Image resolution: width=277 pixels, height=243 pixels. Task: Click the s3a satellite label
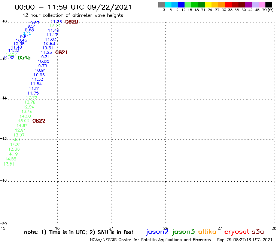[x=258, y=232]
